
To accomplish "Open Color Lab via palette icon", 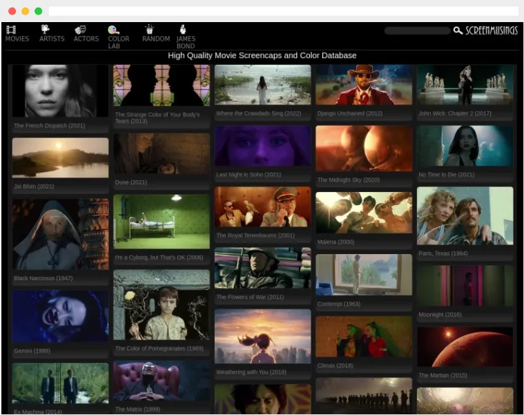I will pyautogui.click(x=113, y=30).
